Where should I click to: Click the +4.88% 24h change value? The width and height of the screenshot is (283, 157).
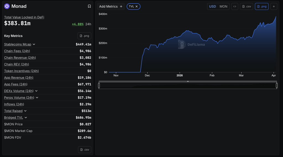[78, 24]
